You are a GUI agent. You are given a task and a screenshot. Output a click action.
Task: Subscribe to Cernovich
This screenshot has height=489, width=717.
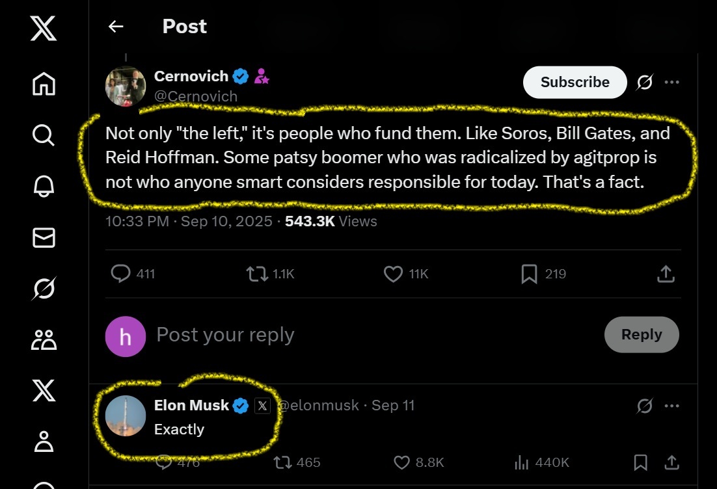click(575, 82)
